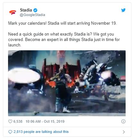This screenshot has width=133, height=139.
Task: Click the reply speech bubble icon
Action: [x=10, y=132]
